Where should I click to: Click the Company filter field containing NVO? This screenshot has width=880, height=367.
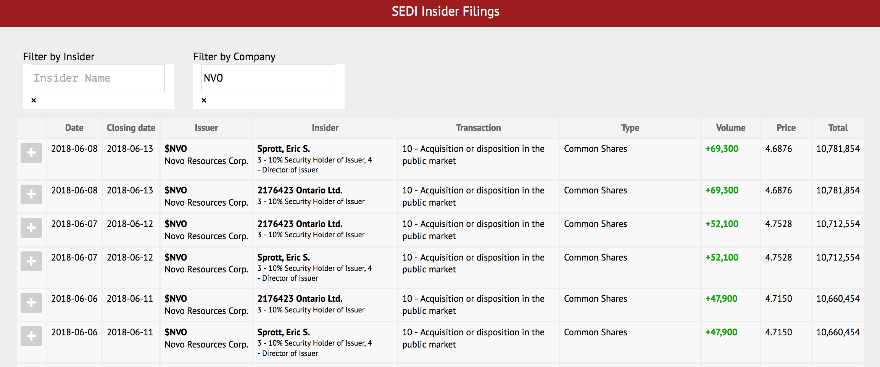point(268,78)
